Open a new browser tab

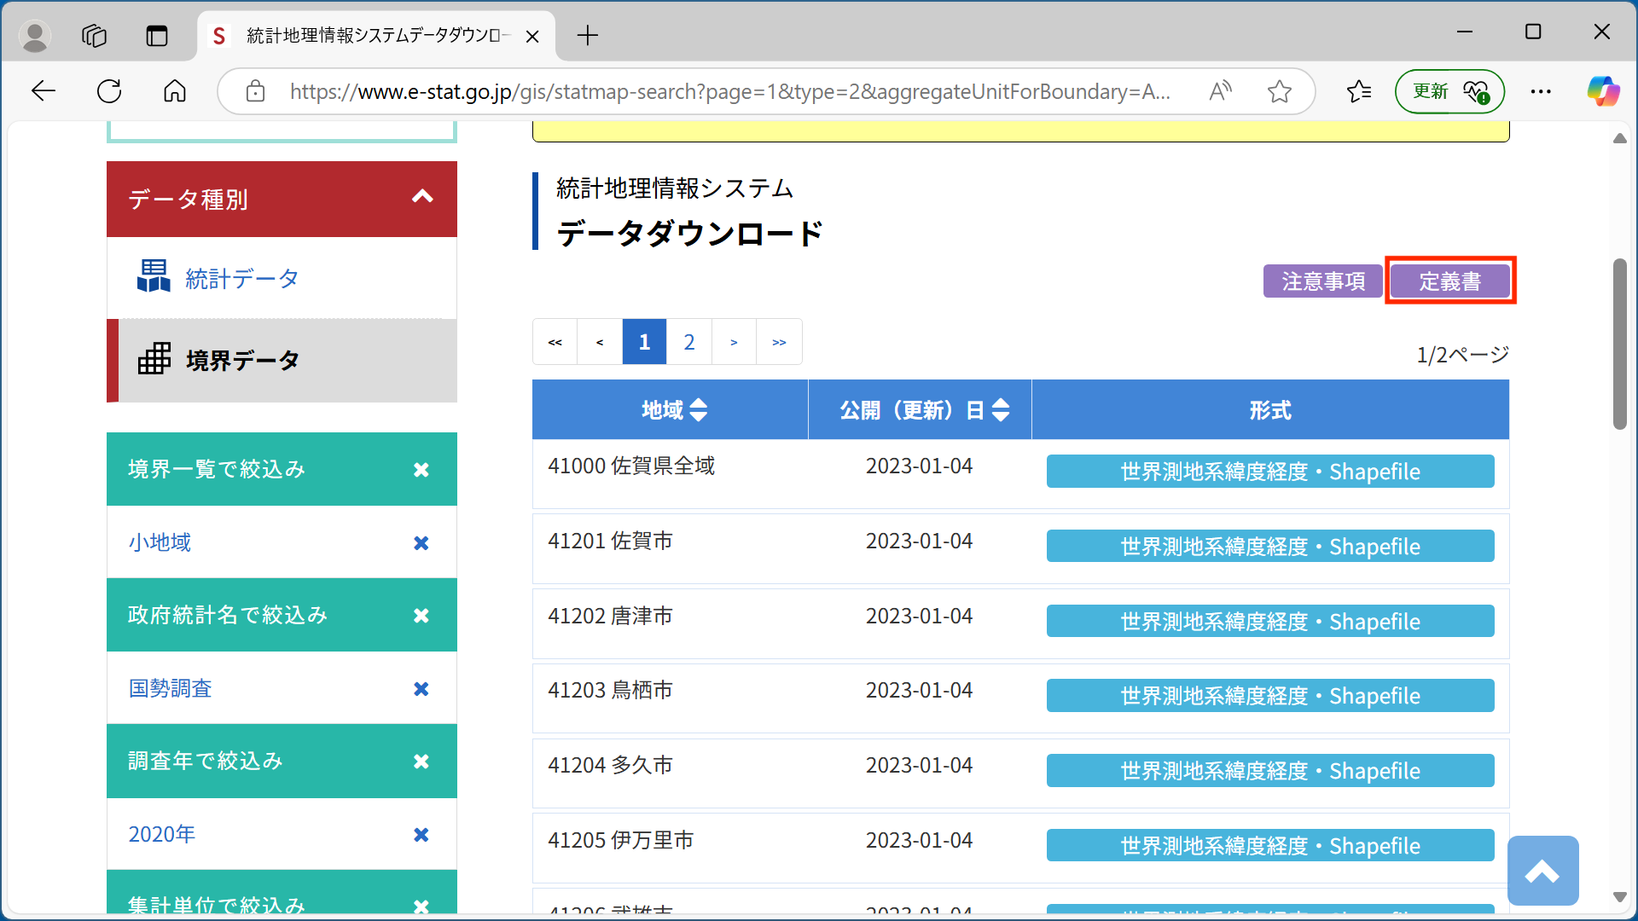[x=588, y=36]
